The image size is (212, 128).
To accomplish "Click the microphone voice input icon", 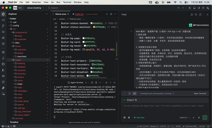I will 199,118.
